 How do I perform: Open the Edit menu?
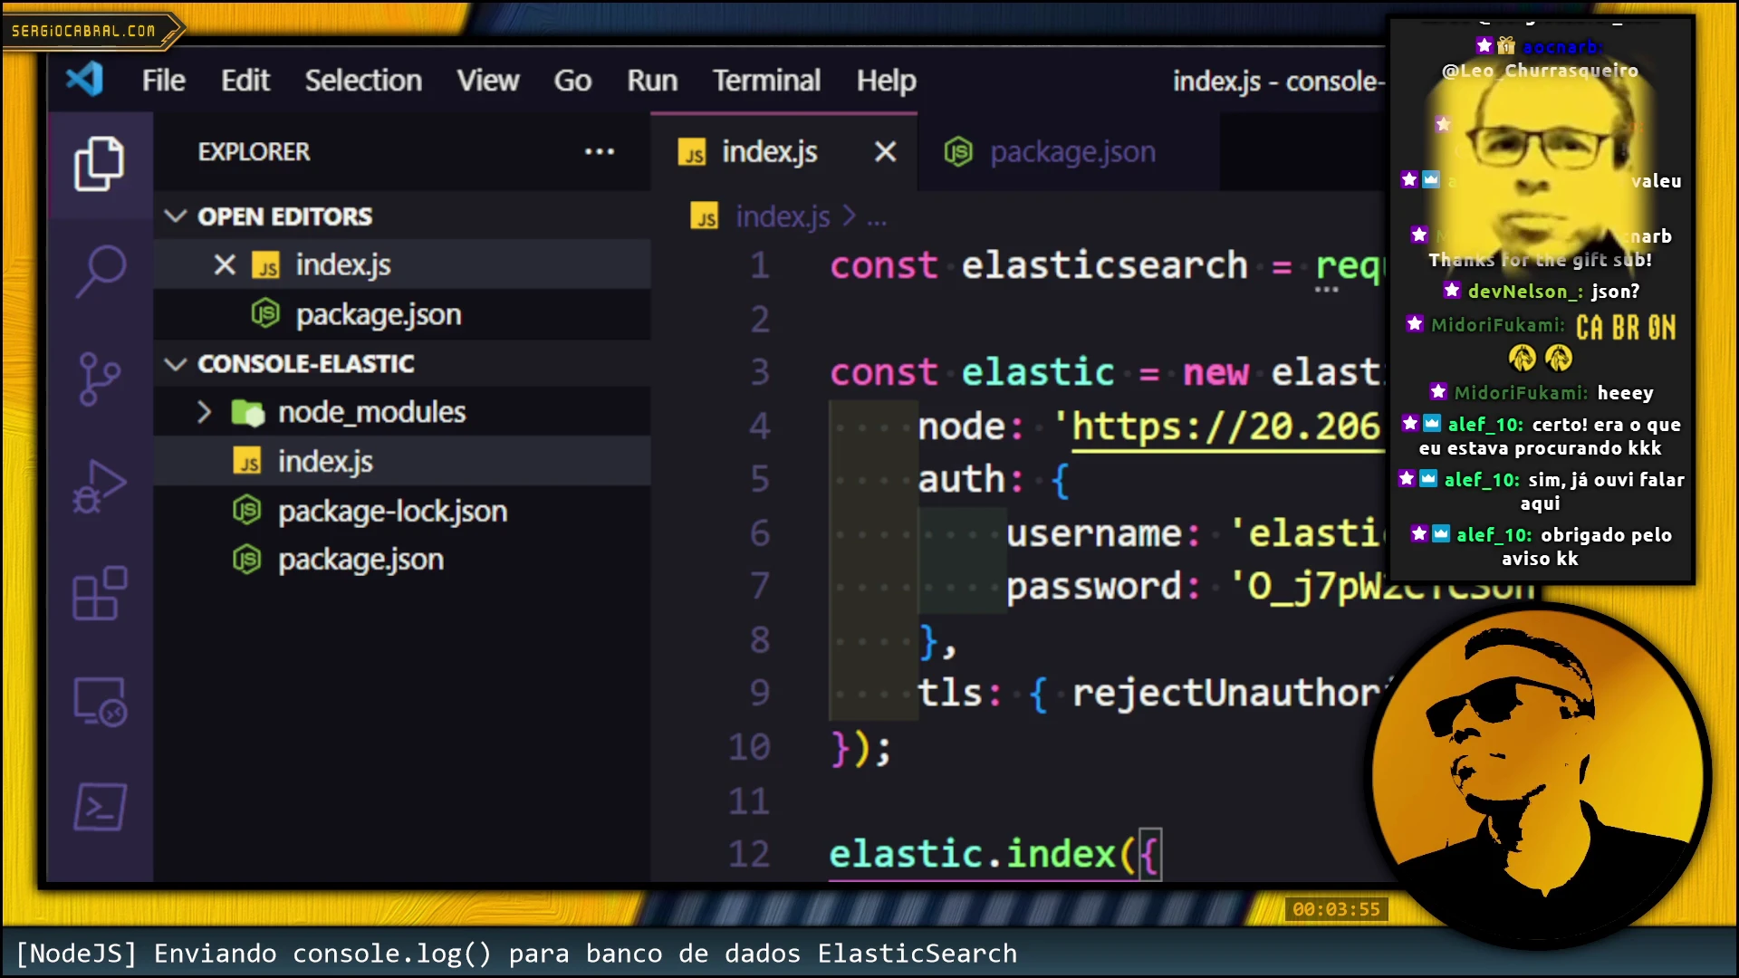[245, 81]
